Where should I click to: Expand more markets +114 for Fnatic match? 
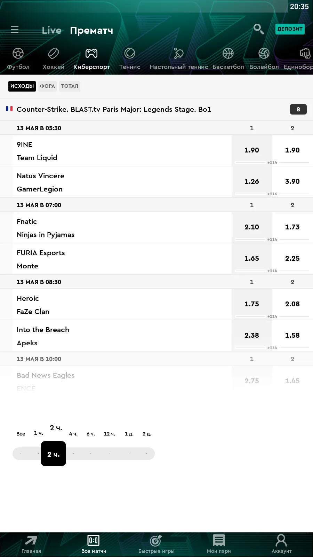click(272, 240)
